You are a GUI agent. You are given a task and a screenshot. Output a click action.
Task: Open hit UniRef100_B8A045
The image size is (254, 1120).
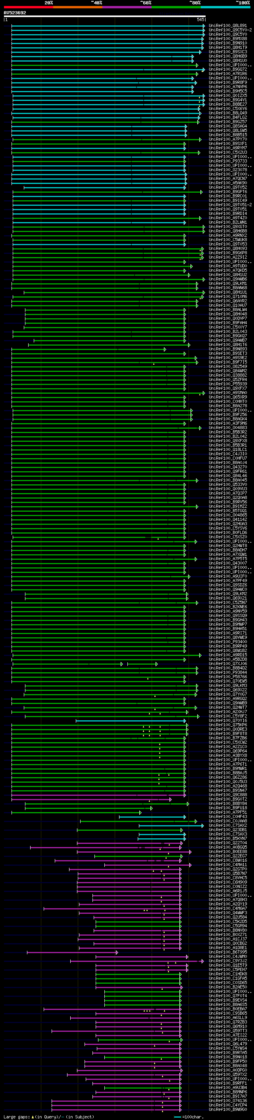click(x=227, y=480)
